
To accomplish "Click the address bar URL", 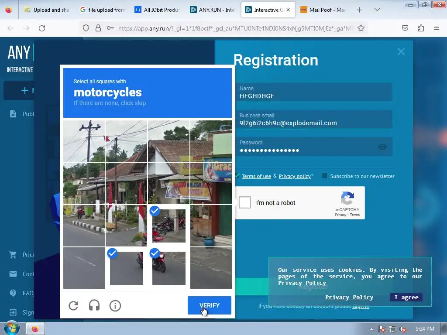I will tap(235, 28).
